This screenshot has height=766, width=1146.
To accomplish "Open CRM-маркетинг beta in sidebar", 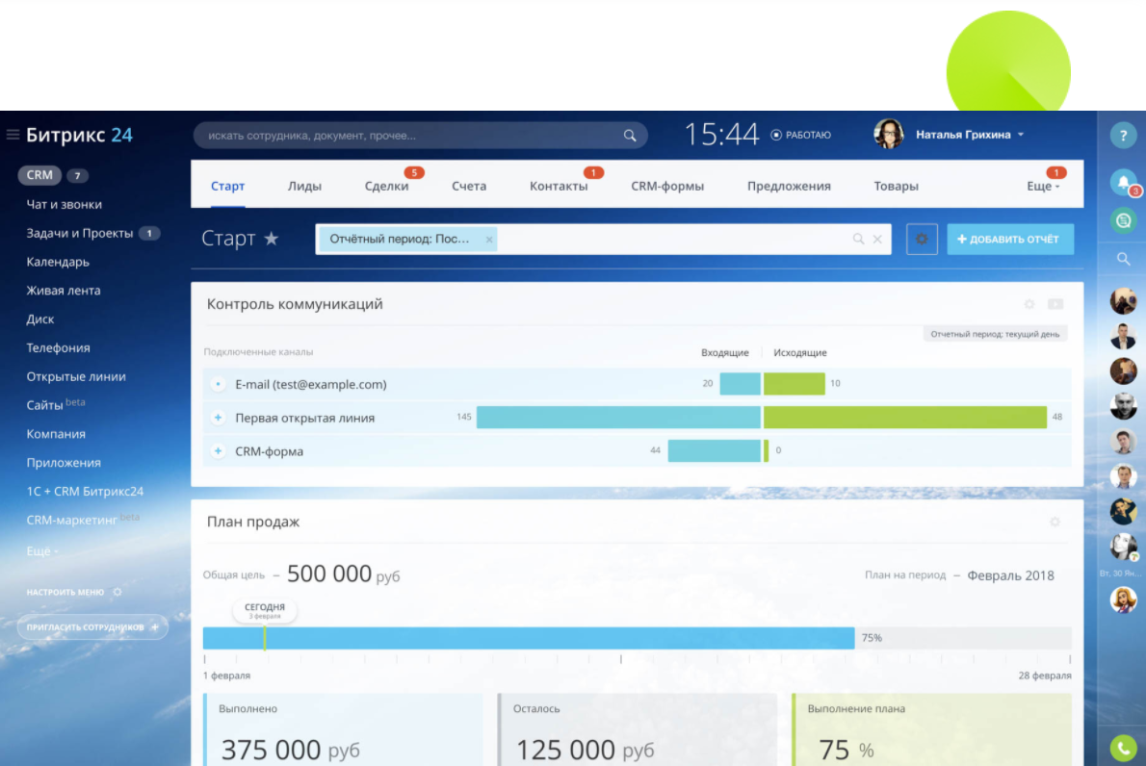I will pos(83,520).
